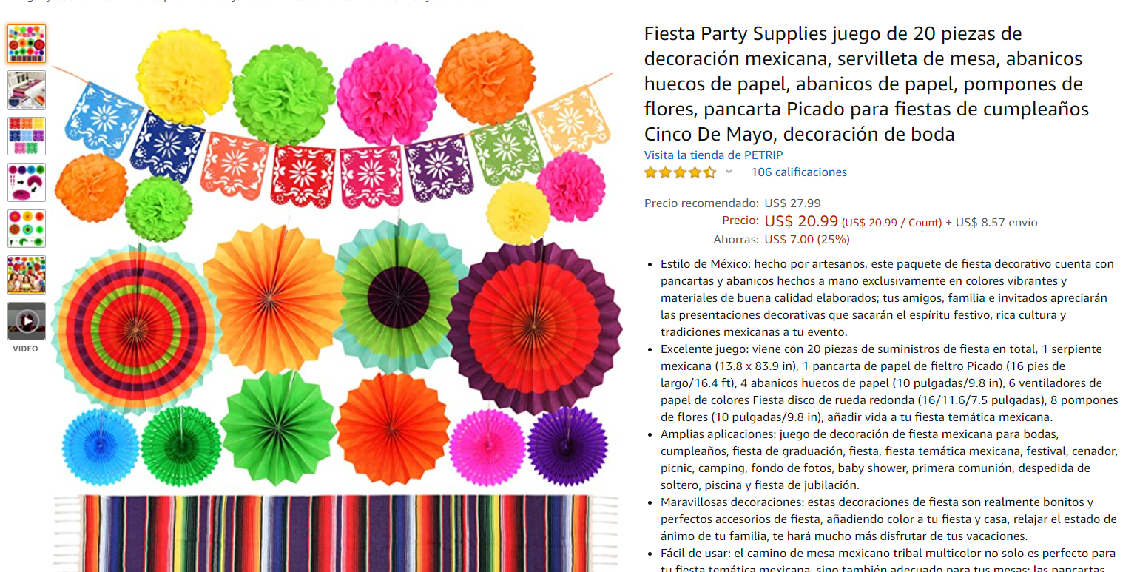This screenshot has height=572, width=1137.
Task: Select the first highlighted full-set thumbnail
Action: [x=27, y=44]
